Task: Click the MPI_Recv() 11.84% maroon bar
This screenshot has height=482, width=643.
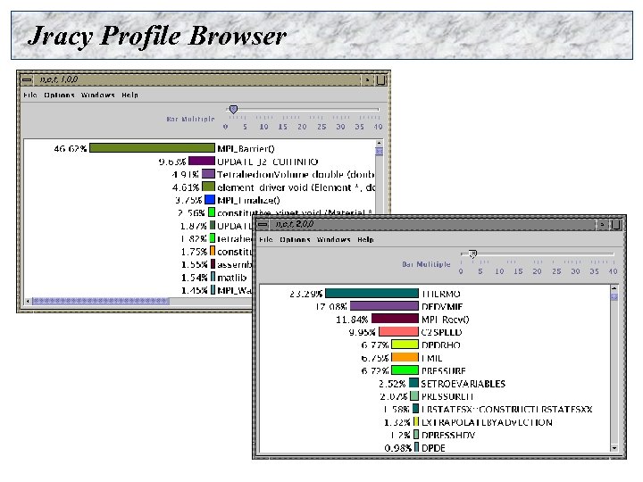Action: click(x=395, y=319)
